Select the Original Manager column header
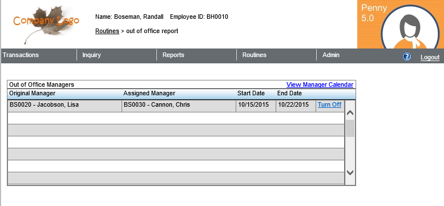 click(x=33, y=93)
